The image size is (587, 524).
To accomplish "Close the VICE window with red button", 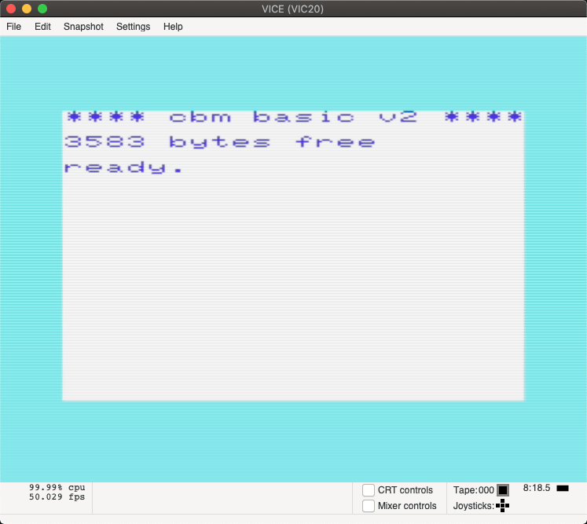I will [x=11, y=9].
